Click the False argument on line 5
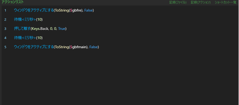This screenshot has height=105, width=239. (94, 47)
